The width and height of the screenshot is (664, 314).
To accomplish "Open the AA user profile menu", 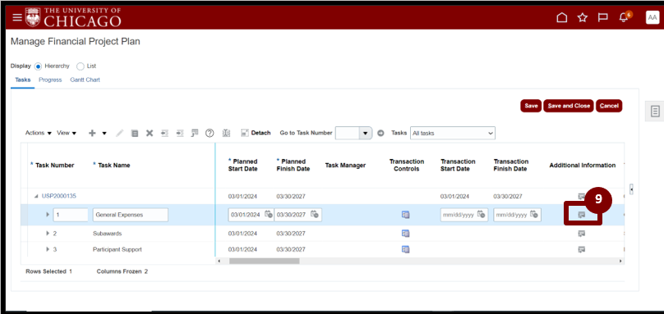I will pos(652,17).
